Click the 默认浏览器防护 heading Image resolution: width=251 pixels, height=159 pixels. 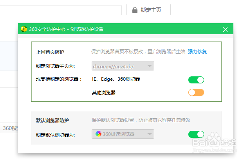pos(52,120)
